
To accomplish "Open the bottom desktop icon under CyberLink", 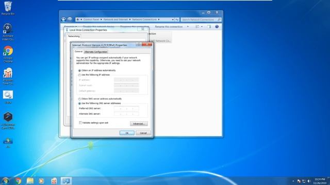I will coord(8,143).
